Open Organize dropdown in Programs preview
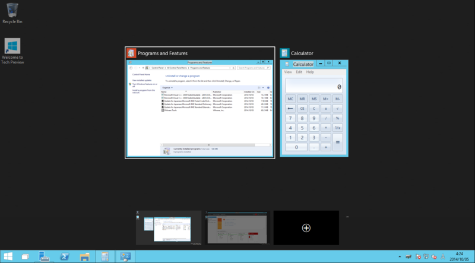 coord(167,87)
